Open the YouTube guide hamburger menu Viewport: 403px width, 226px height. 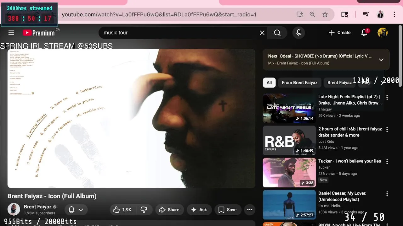click(x=11, y=33)
